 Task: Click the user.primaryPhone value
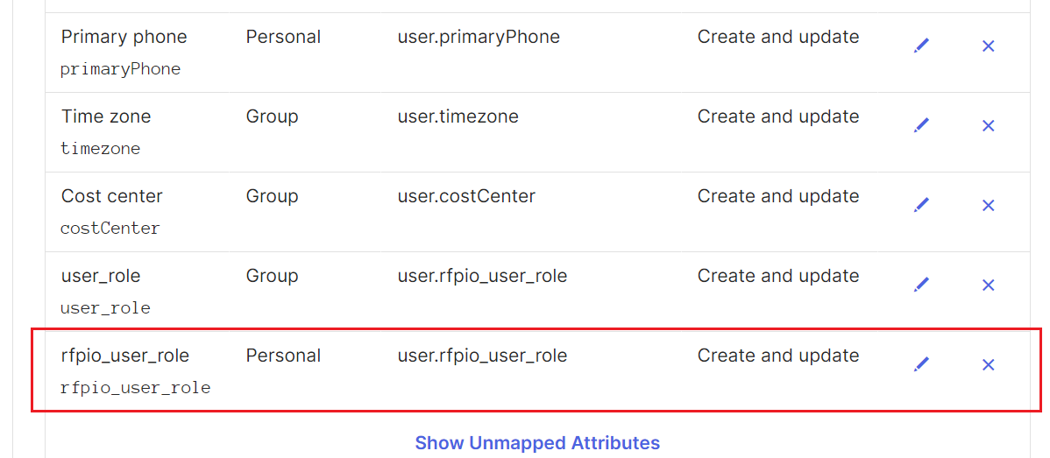[479, 37]
